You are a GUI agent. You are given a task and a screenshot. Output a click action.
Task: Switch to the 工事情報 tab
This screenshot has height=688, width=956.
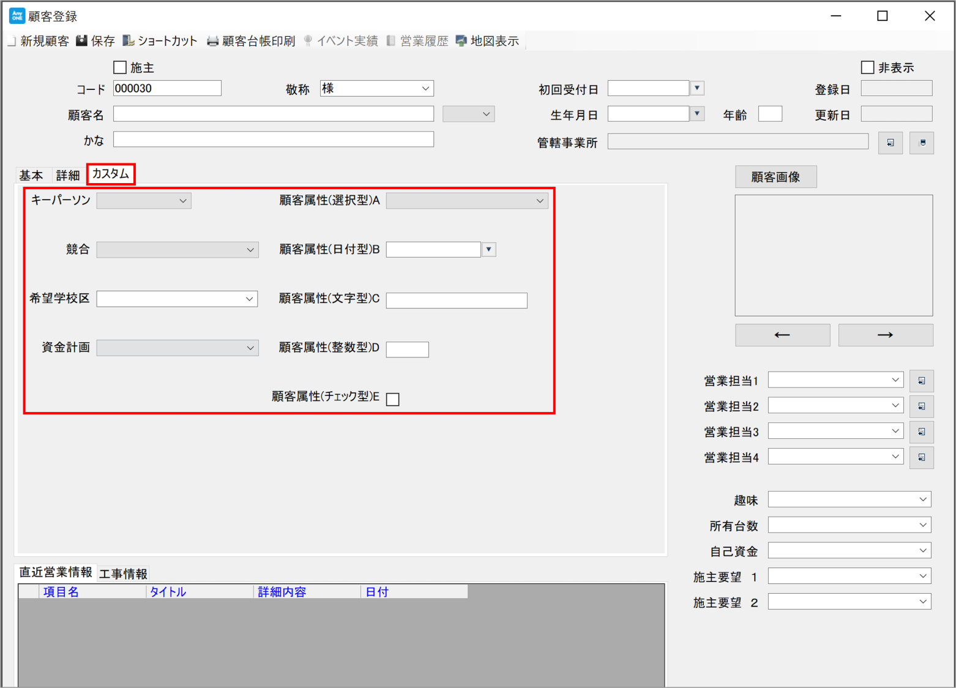tap(123, 574)
